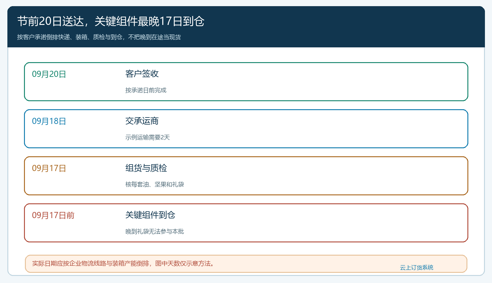This screenshot has height=283, width=492.
Task: Click the 示例运输需要2天 note
Action: pos(147,137)
